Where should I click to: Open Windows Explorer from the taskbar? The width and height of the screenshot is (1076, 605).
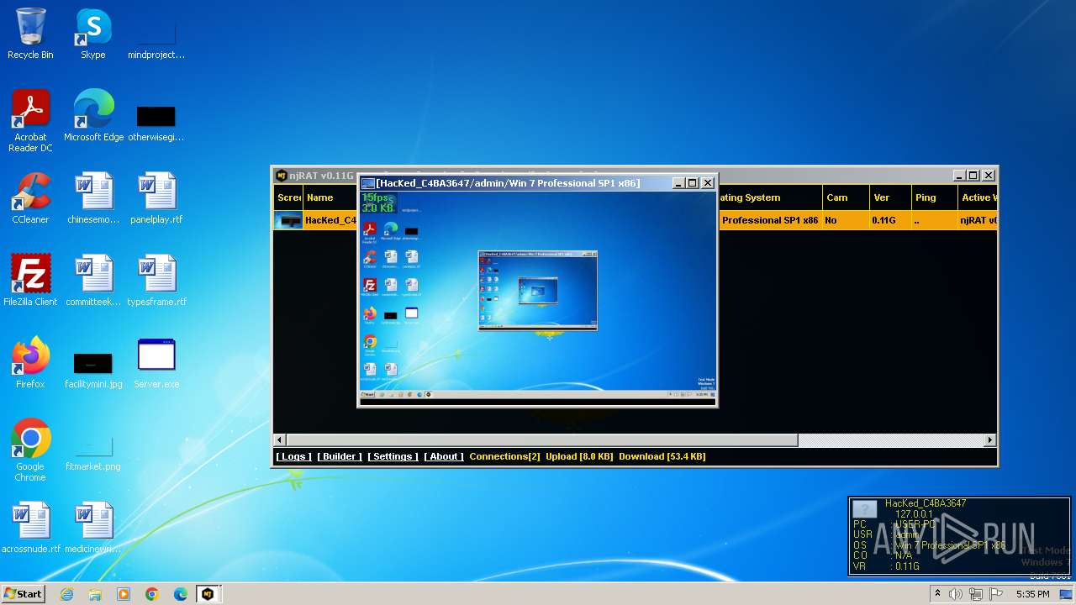click(x=95, y=594)
